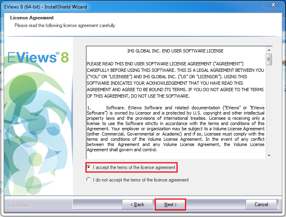This screenshot has width=286, height=217.
Task: Go back with the Back button
Action: (137, 204)
